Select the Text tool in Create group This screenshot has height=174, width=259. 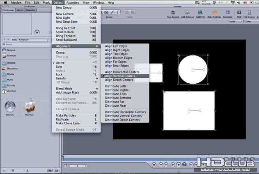118,12
